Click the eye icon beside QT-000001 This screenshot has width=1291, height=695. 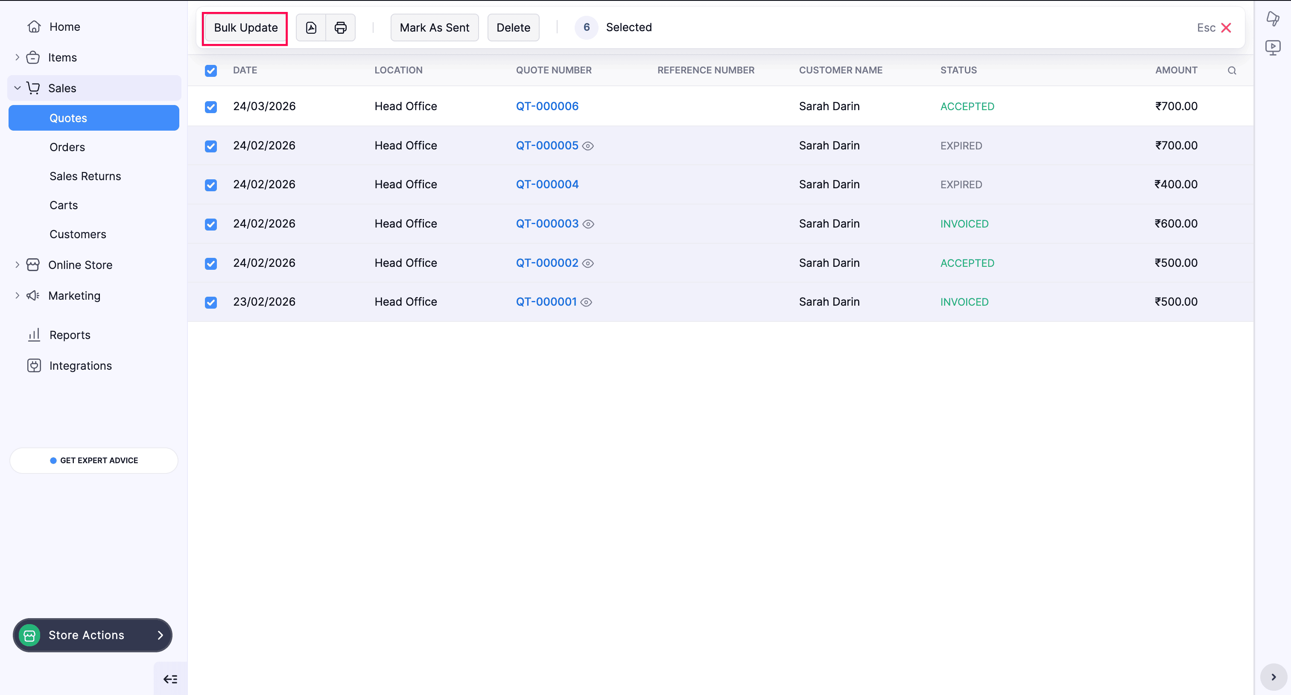point(586,302)
